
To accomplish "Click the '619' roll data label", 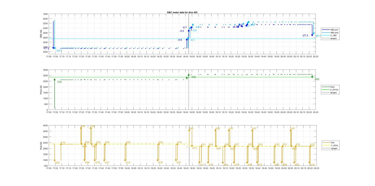I will (179, 143).
